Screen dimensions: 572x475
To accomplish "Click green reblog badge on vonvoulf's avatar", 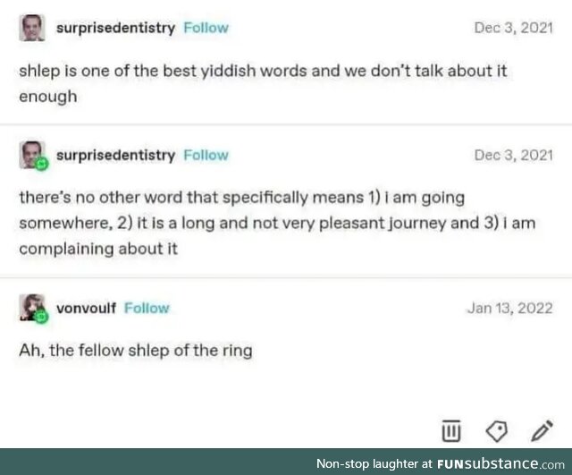I will [41, 317].
